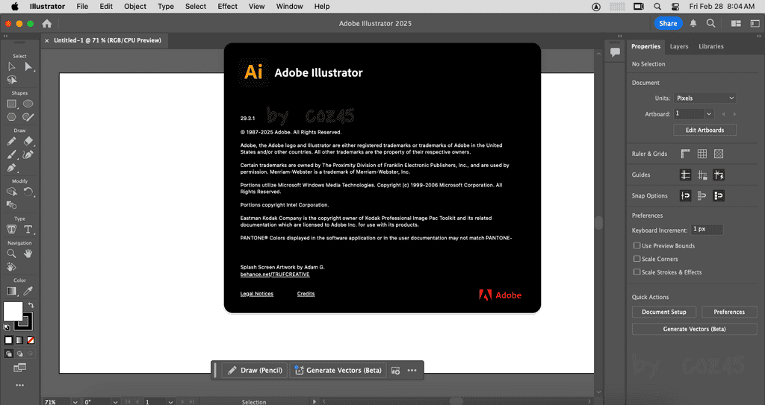Open the Effect menu

coord(227,6)
